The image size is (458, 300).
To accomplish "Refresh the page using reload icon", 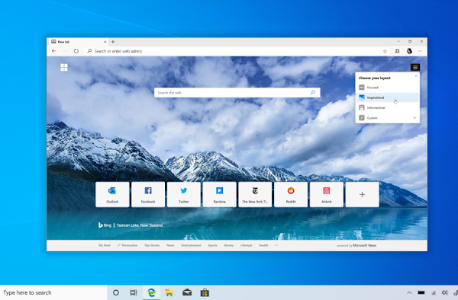I will (x=76, y=51).
